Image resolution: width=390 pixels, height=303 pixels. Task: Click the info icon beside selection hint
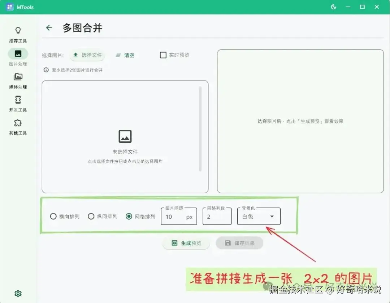coord(46,70)
